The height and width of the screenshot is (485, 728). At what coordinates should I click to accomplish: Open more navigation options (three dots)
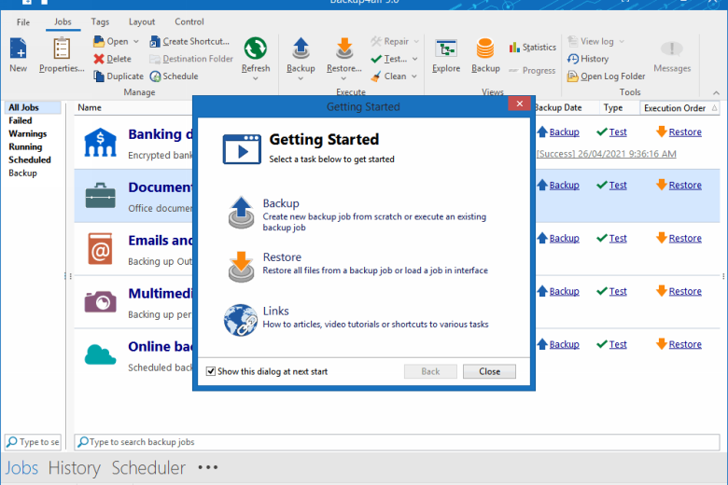pos(207,467)
